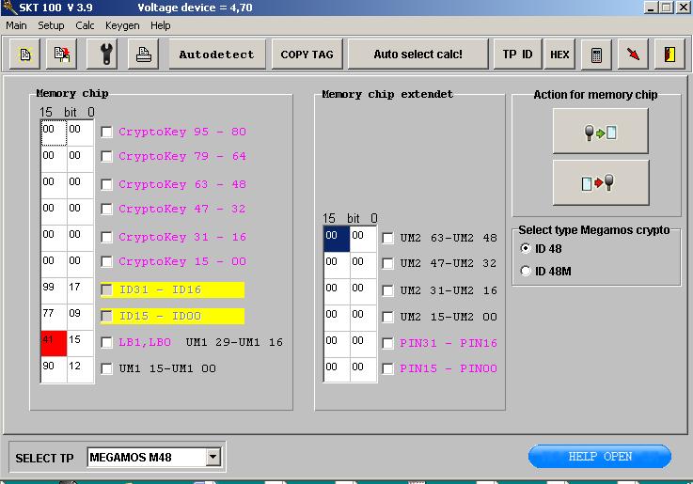Image resolution: width=693 pixels, height=484 pixels.
Task: Click the SKT 100 title bar icon
Action: click(8, 8)
